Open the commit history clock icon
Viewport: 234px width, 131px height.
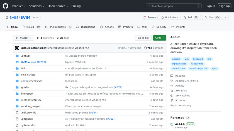[x=145, y=48]
